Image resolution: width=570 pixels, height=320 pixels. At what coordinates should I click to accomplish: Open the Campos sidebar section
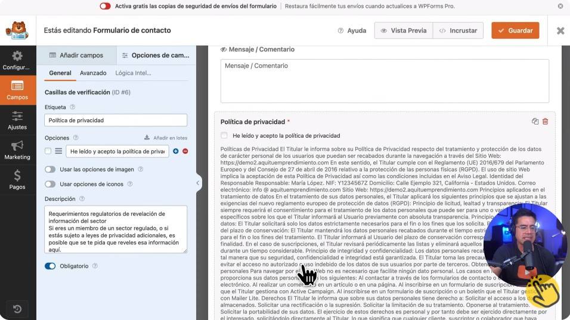(17, 90)
